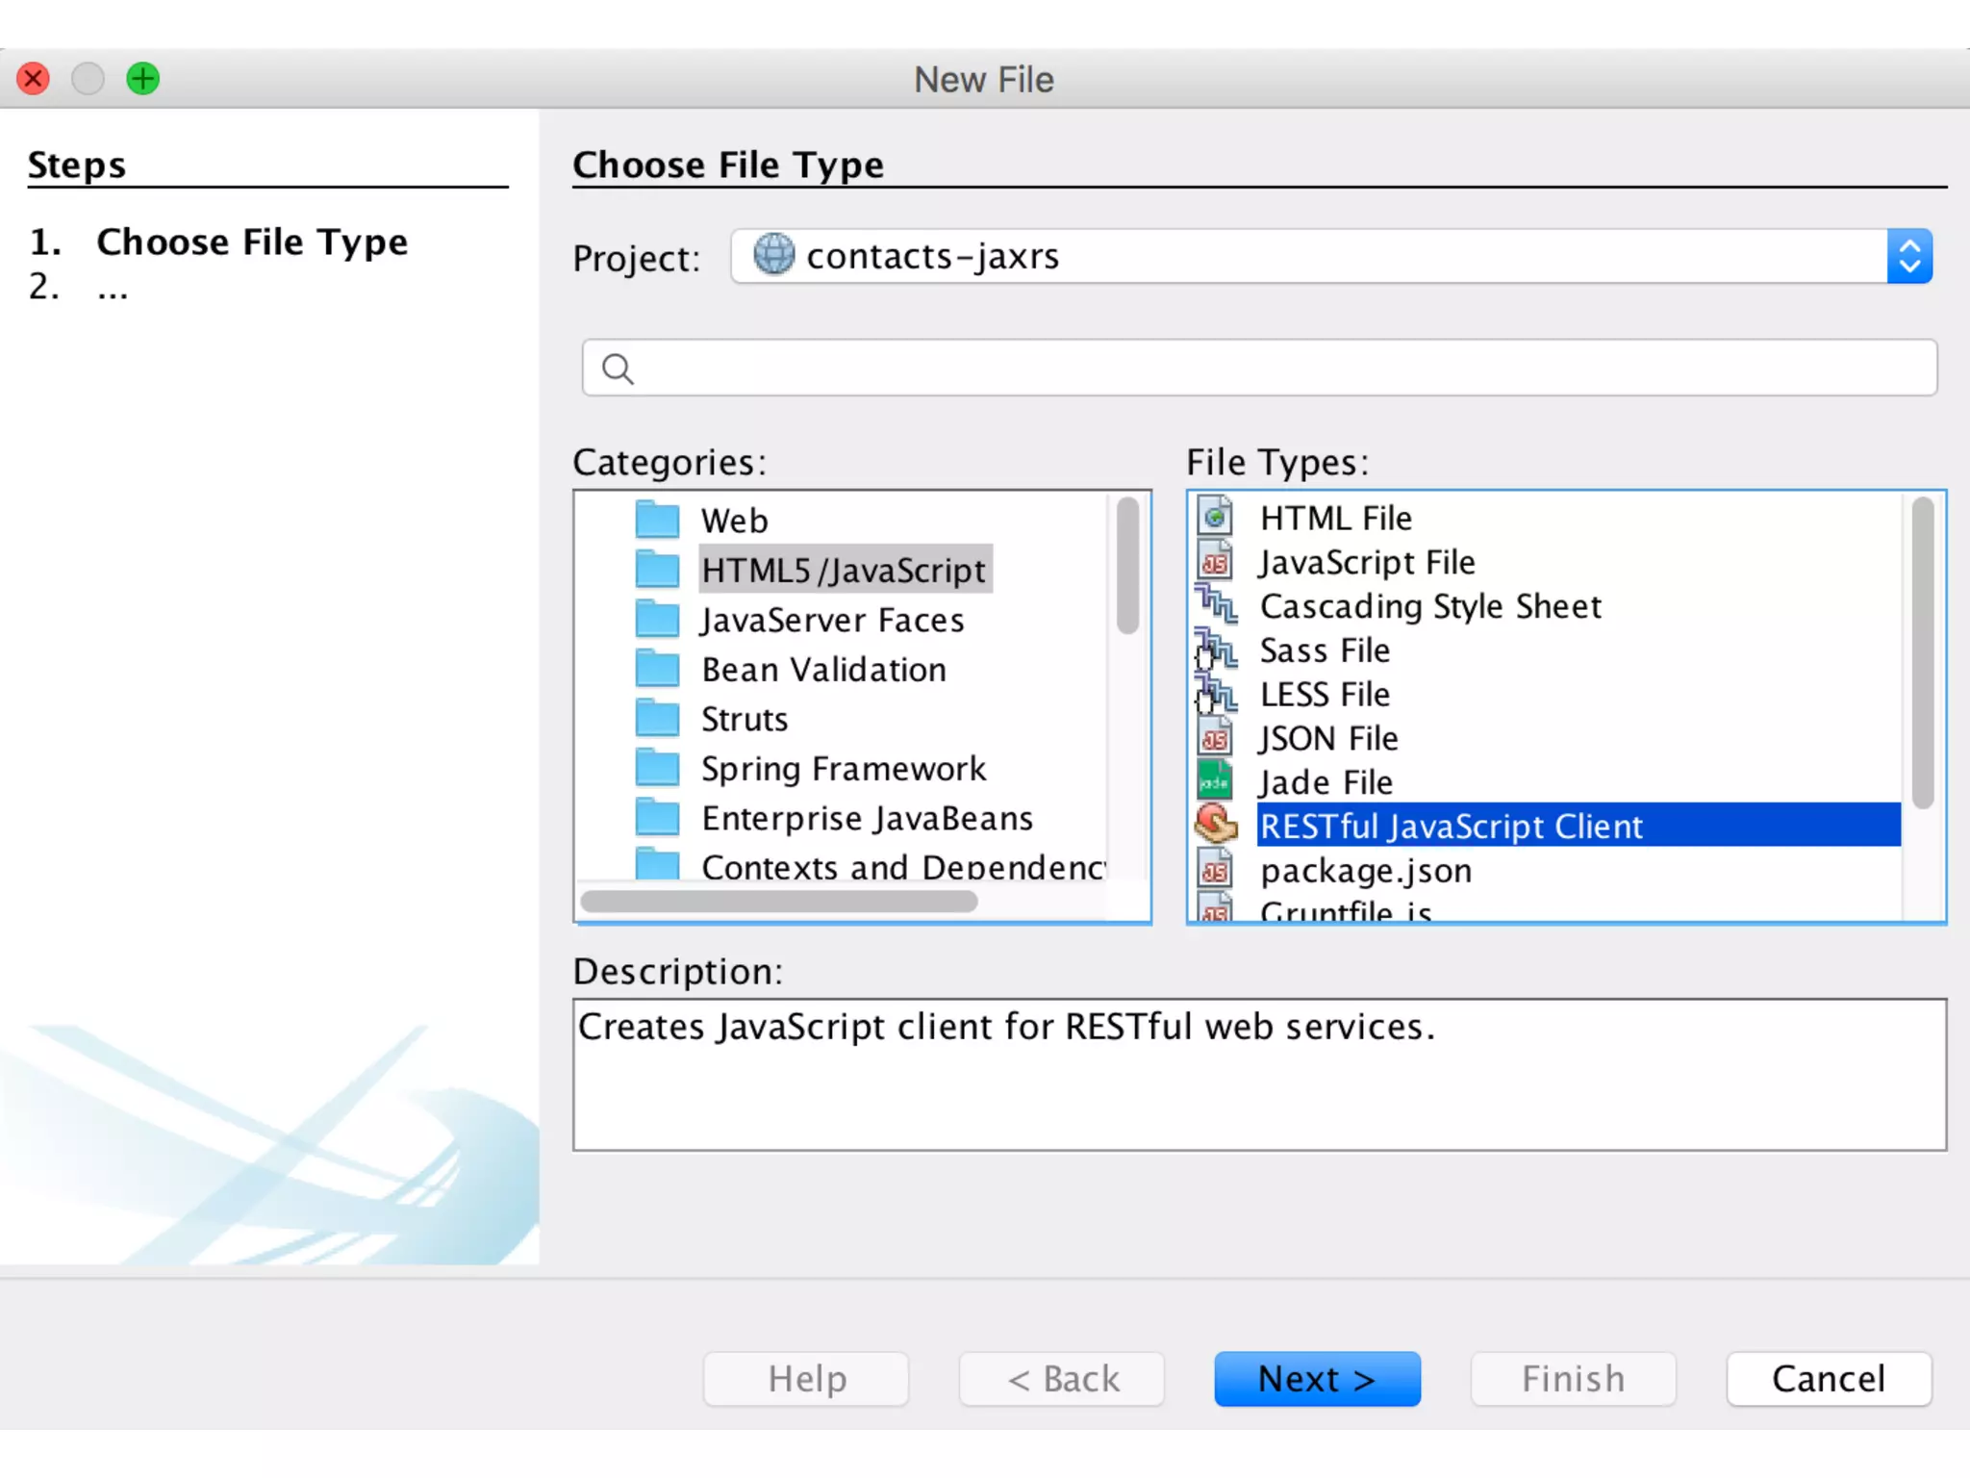This screenshot has height=1478, width=1970.
Task: Click the RESTful JavaScript Client icon
Action: pos(1215,826)
